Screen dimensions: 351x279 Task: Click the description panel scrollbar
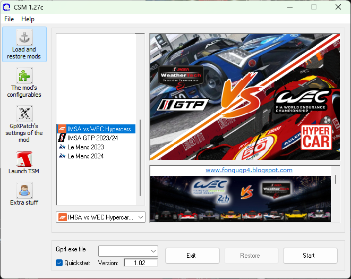pyautogui.click(x=335, y=179)
